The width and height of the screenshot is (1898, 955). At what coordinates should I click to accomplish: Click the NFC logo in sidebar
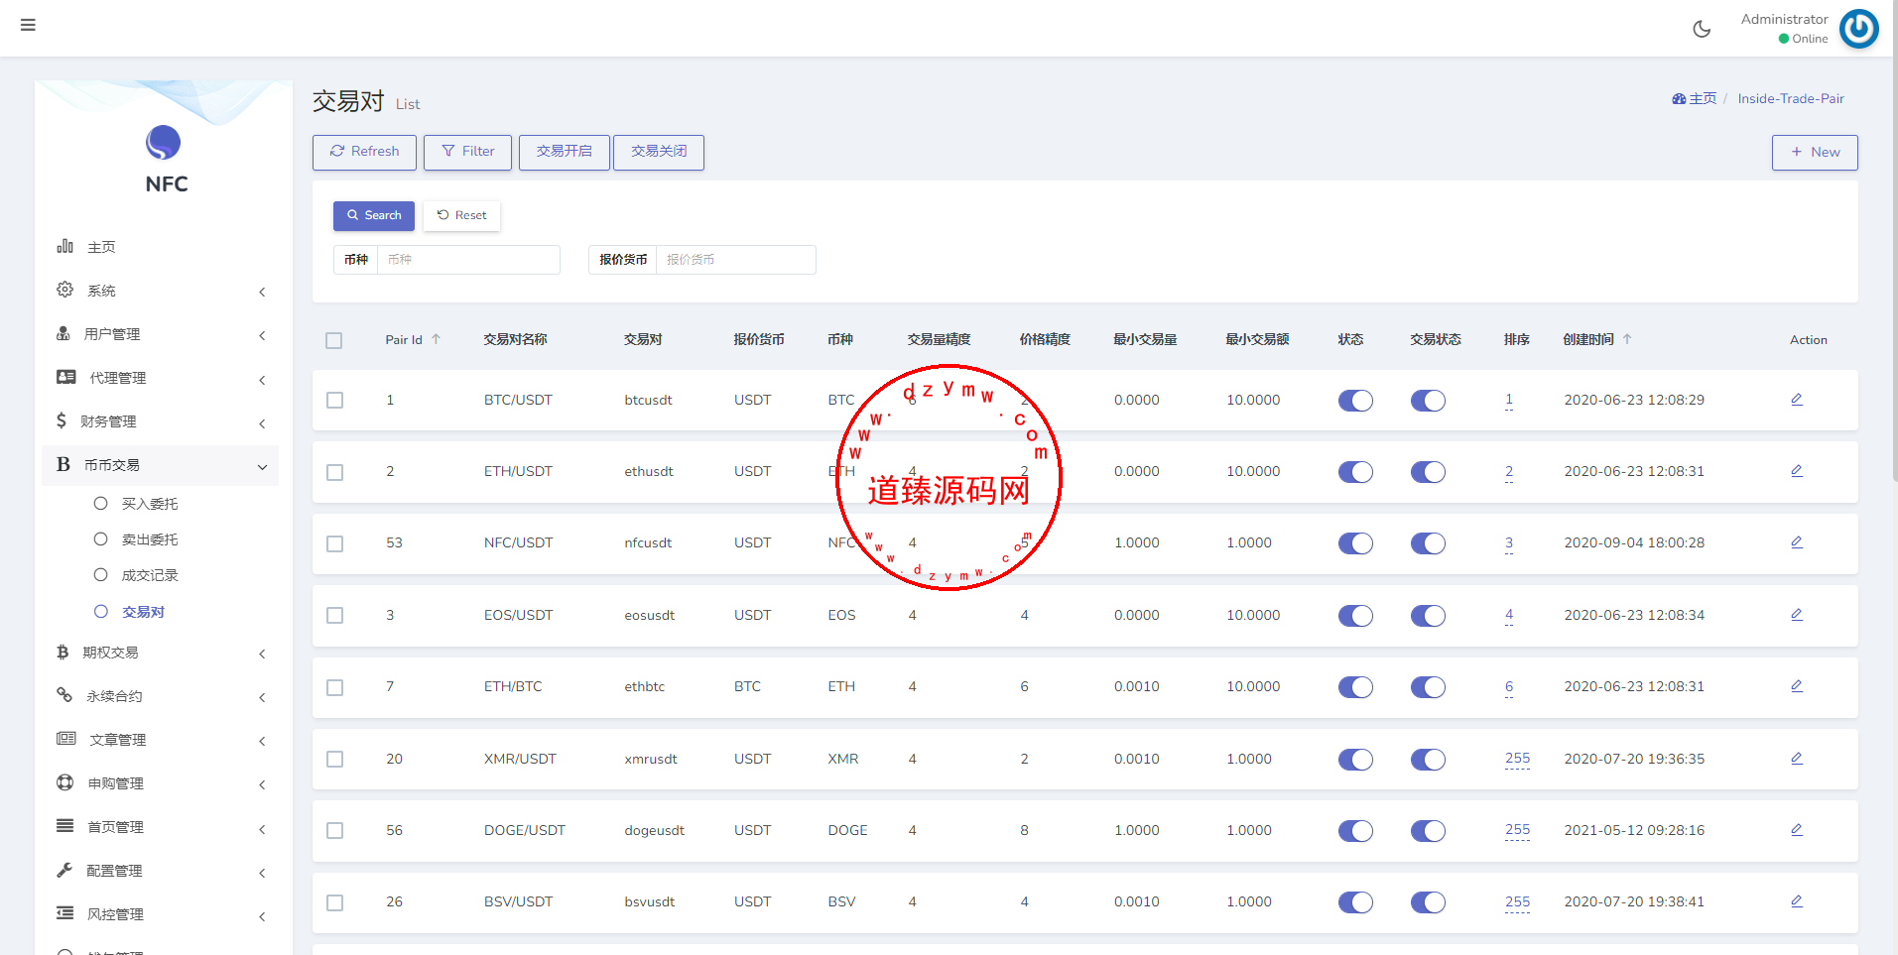click(x=164, y=143)
